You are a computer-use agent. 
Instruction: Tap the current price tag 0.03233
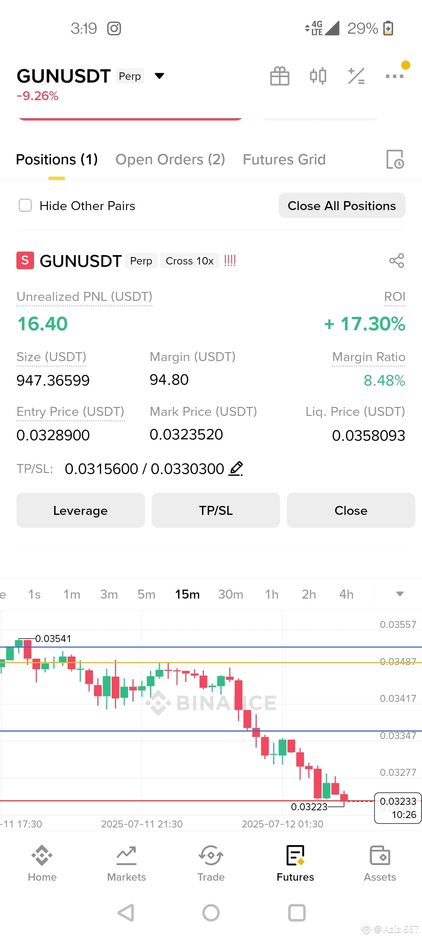click(398, 808)
